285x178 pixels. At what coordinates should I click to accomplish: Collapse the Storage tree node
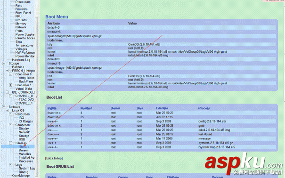pyautogui.click(x=4, y=64)
